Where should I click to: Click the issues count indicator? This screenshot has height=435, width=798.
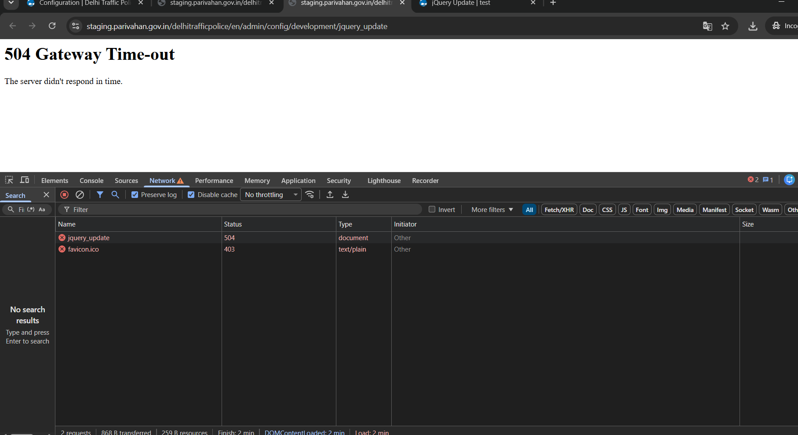(768, 179)
